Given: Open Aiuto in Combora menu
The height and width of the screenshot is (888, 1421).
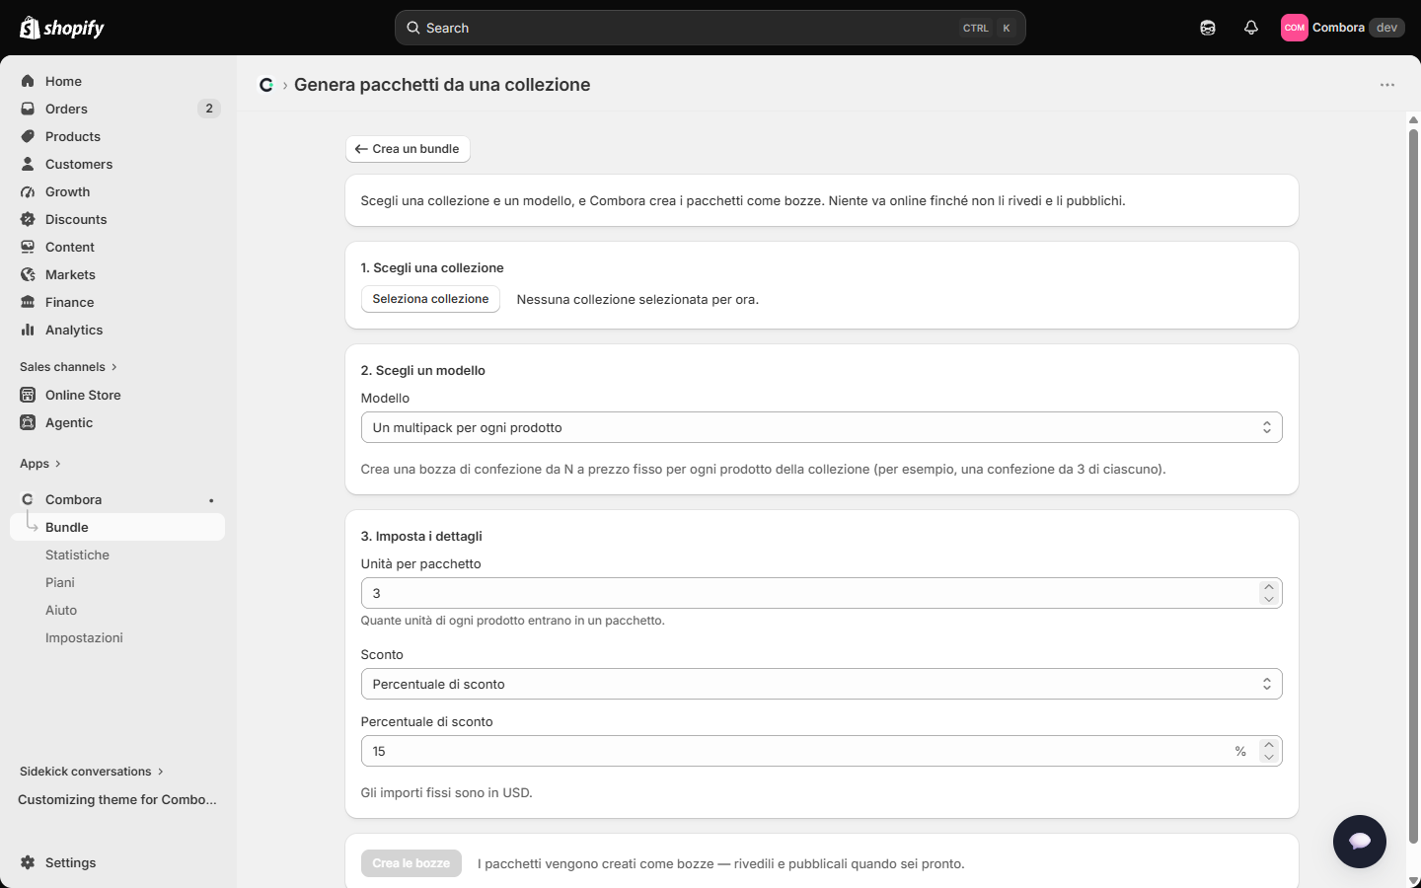Looking at the screenshot, I should pos(61,610).
